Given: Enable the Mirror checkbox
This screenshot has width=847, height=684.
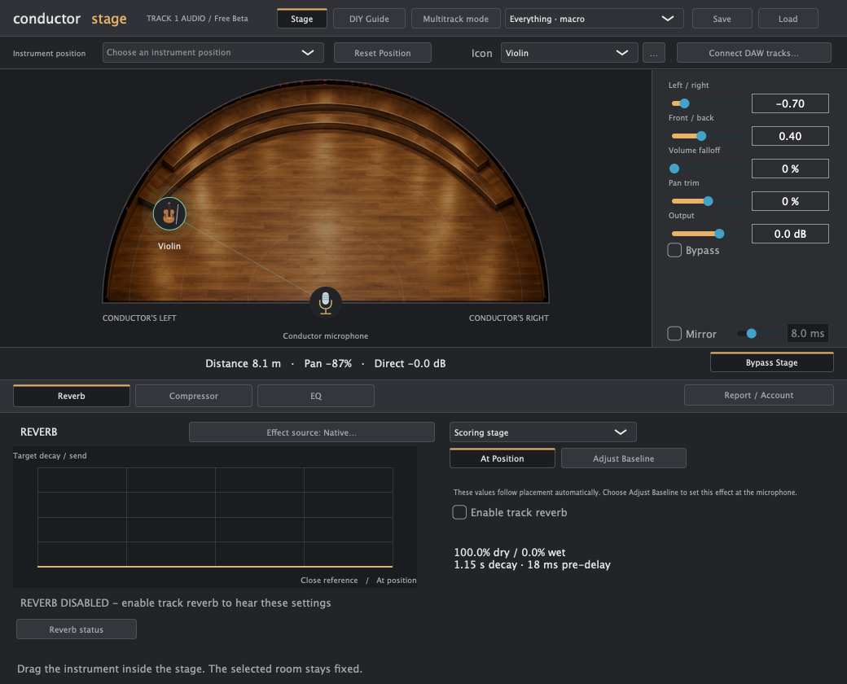Looking at the screenshot, I should (x=674, y=333).
